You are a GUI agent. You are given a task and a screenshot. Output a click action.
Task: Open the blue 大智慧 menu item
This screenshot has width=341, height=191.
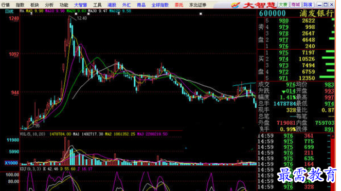[x=80, y=5]
